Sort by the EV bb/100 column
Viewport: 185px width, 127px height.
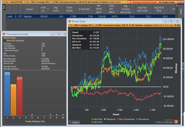point(84,9)
